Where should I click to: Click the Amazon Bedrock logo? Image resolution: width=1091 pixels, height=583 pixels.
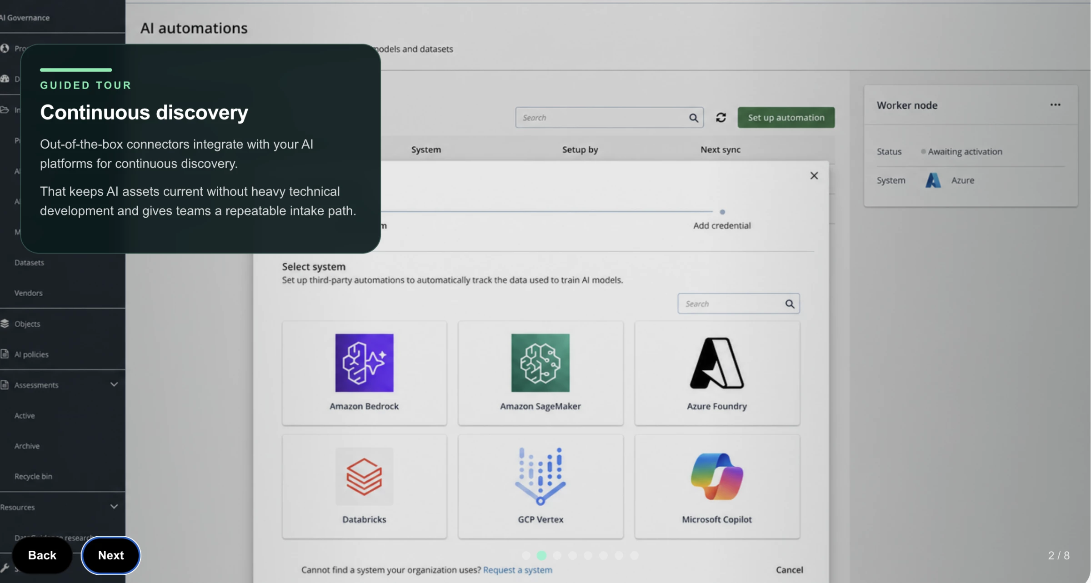point(364,363)
